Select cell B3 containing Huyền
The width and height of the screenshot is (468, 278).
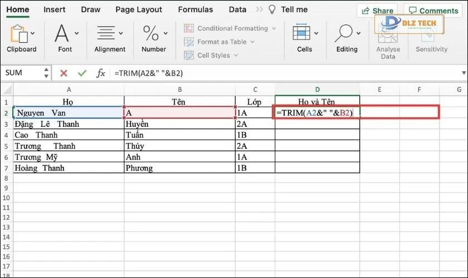(179, 124)
